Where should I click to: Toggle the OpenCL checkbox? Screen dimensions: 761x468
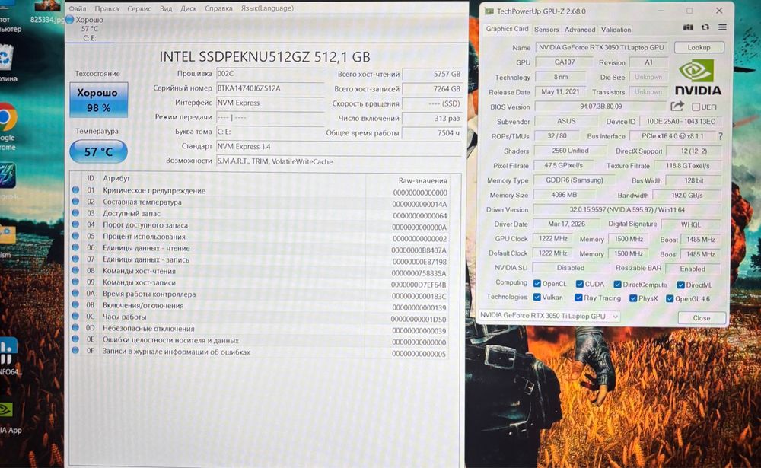(x=537, y=284)
